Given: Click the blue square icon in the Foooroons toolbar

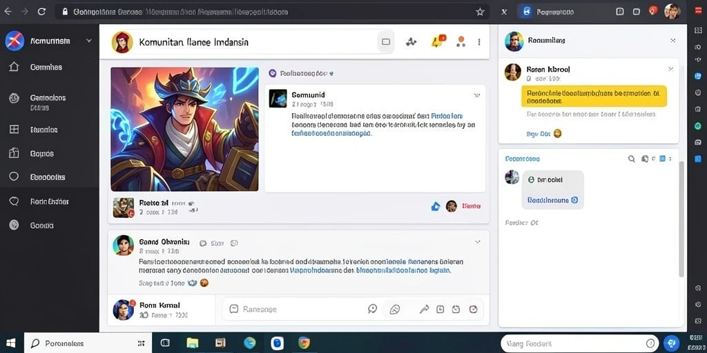Looking at the screenshot, I should coord(662,159).
